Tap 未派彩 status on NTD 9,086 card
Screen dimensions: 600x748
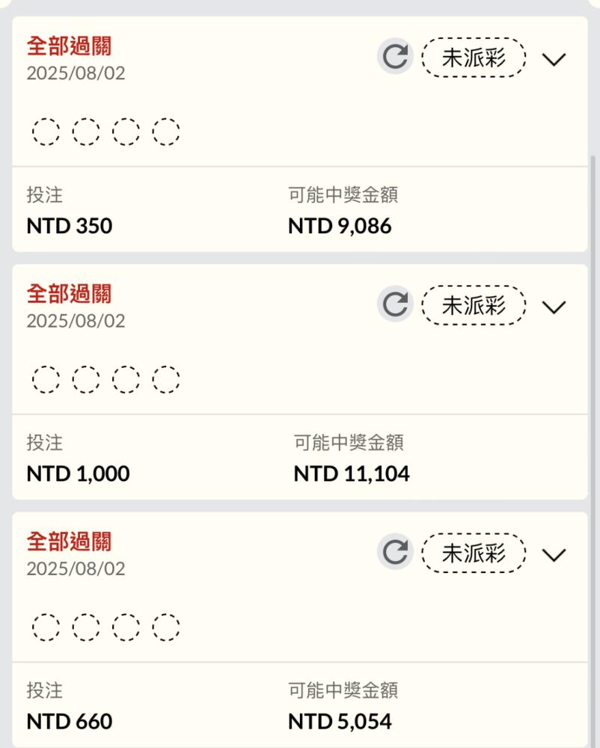click(x=474, y=58)
